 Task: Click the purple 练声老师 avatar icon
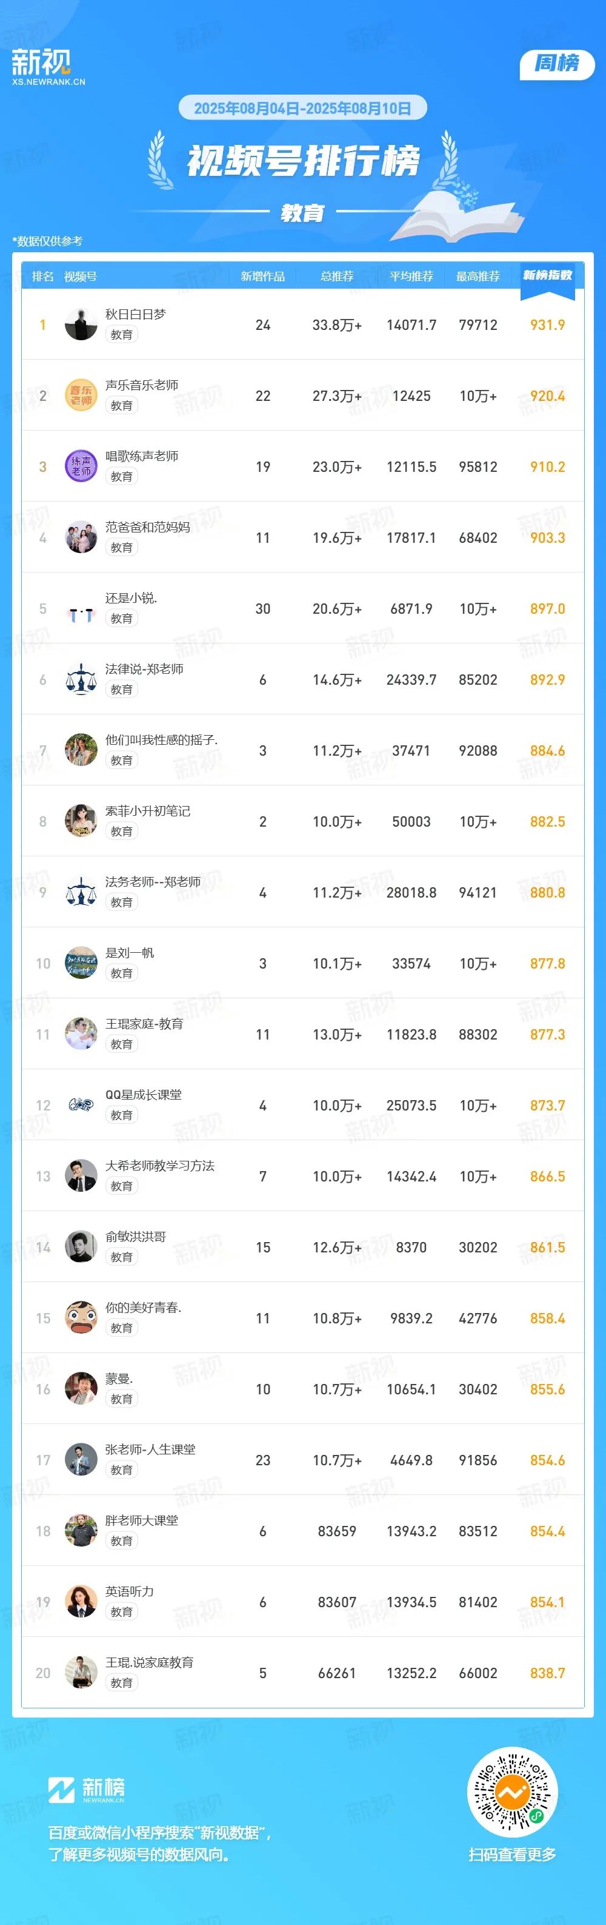click(81, 466)
